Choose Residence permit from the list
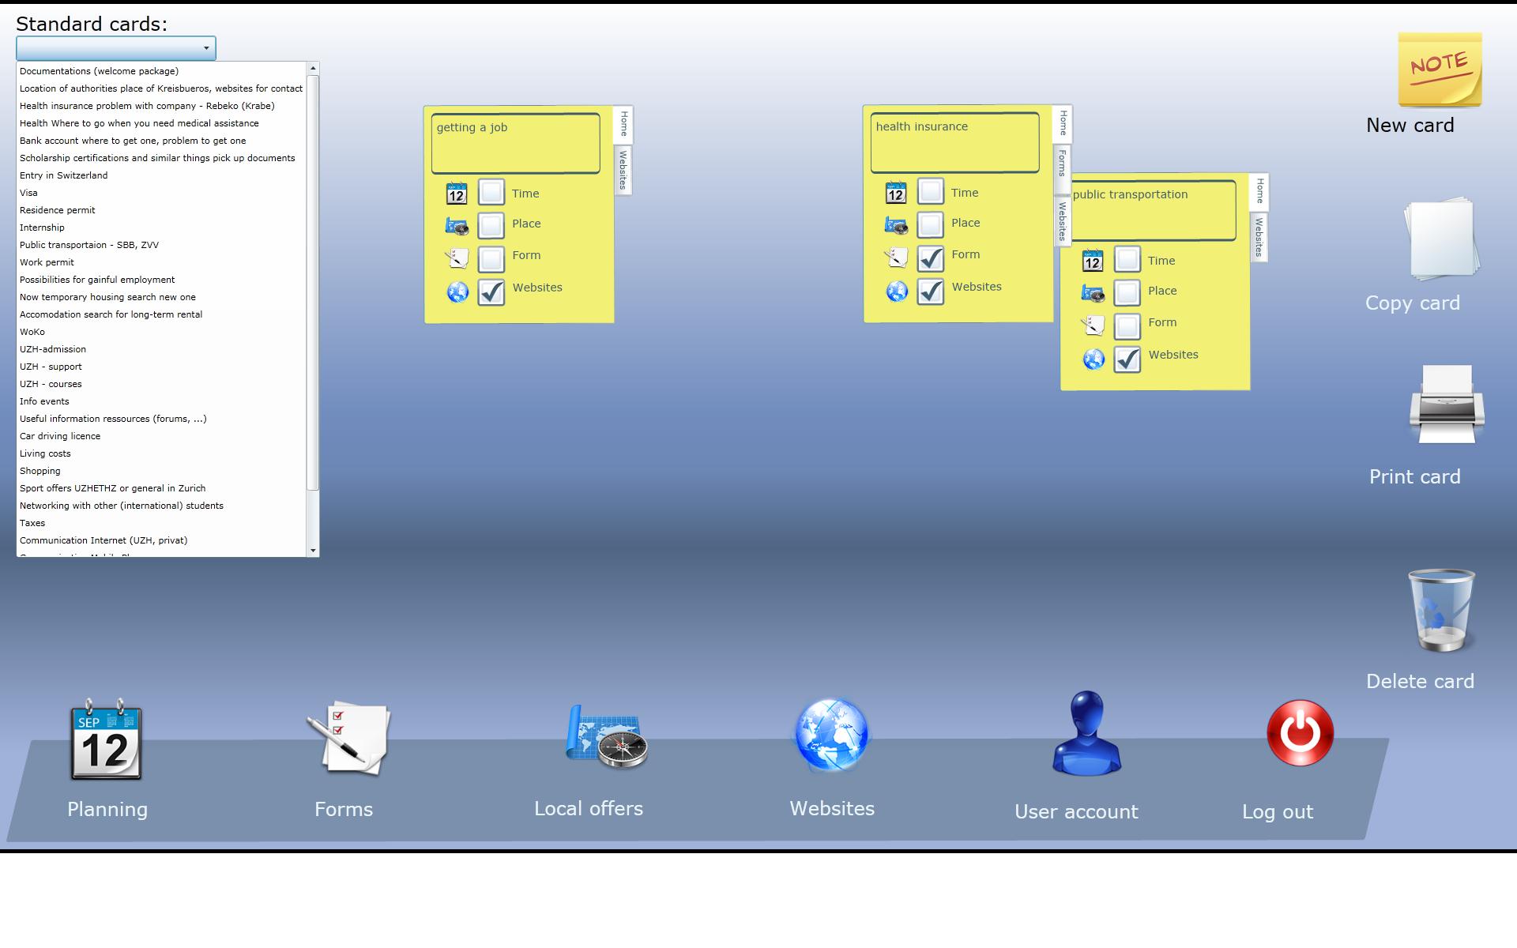The width and height of the screenshot is (1517, 948). point(161,210)
